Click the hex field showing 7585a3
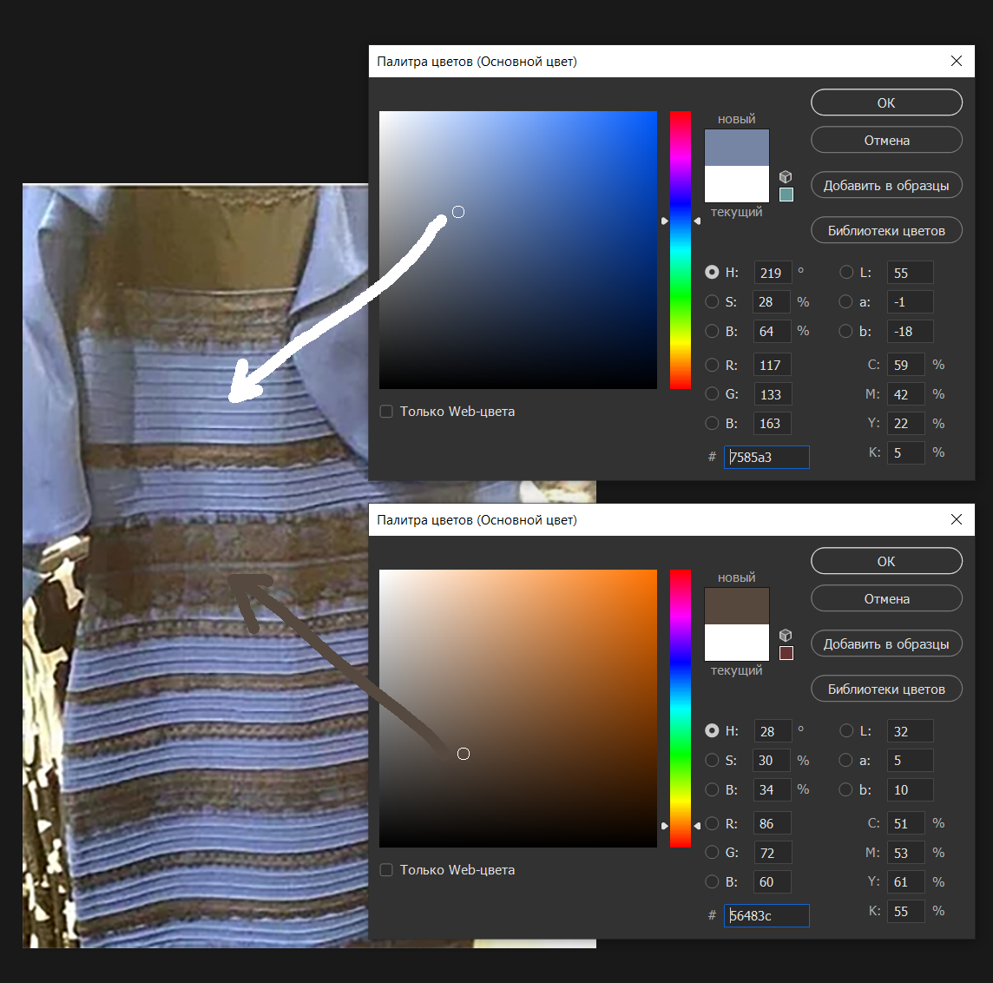 [766, 457]
